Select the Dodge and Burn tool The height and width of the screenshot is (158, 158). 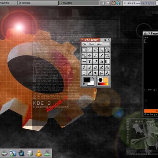(96, 73)
